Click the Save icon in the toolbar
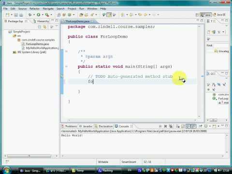Image resolution: width=232 pixels, height=174 pixels. (x=16, y=14)
